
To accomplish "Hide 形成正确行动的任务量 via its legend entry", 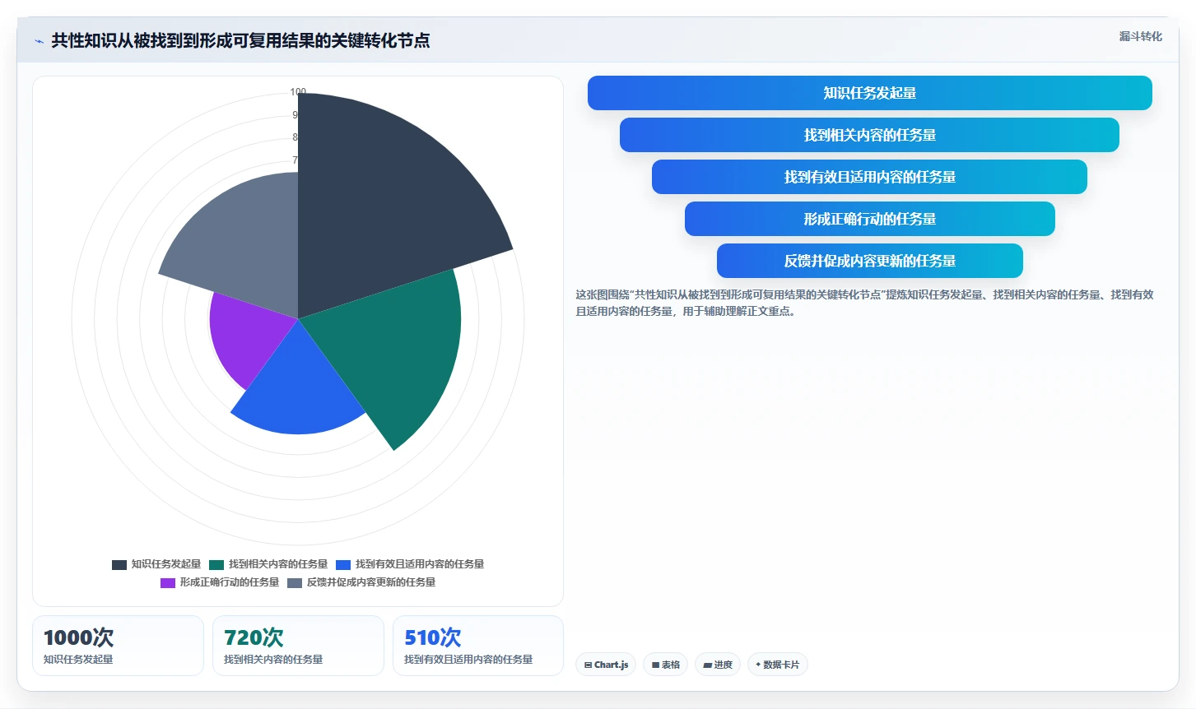I will click(x=220, y=582).
